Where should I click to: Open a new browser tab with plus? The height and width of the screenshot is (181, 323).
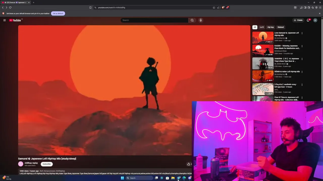(33, 3)
